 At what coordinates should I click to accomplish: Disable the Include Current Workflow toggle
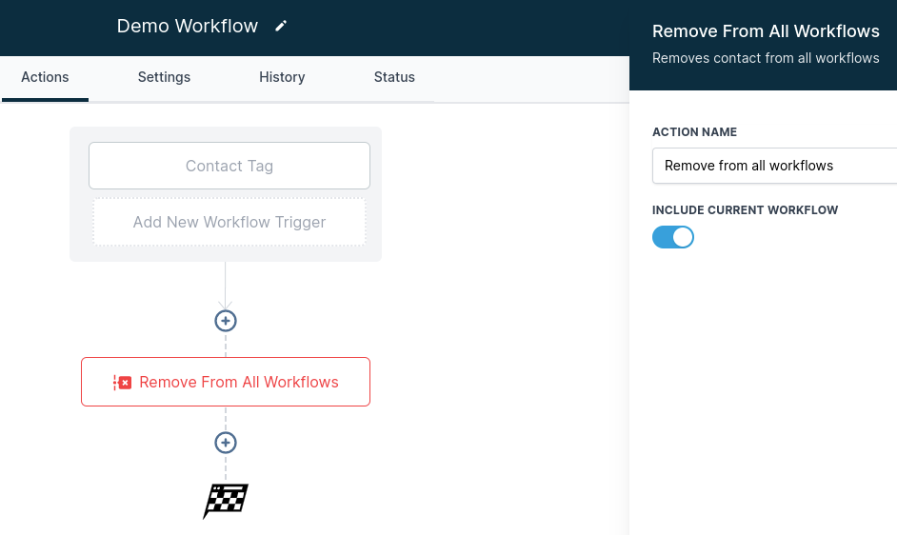[673, 237]
